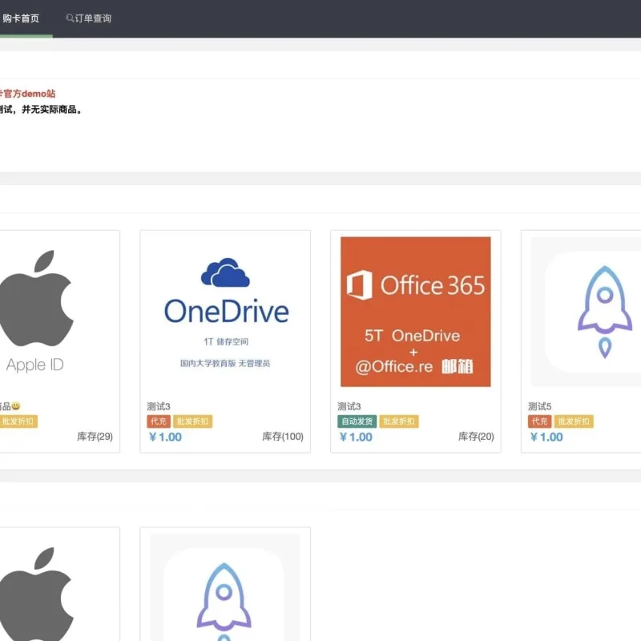Click the ¥1.00 price on the OneDrive card
Image resolution: width=641 pixels, height=641 pixels.
coord(166,437)
